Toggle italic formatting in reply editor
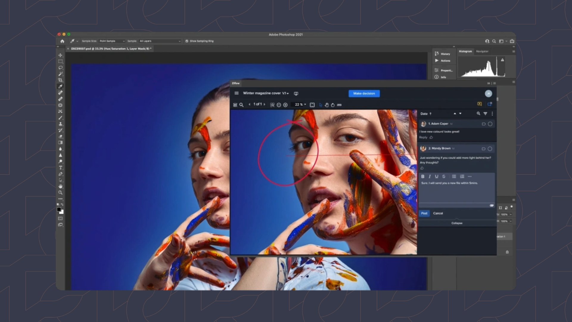The width and height of the screenshot is (572, 322). [430, 177]
